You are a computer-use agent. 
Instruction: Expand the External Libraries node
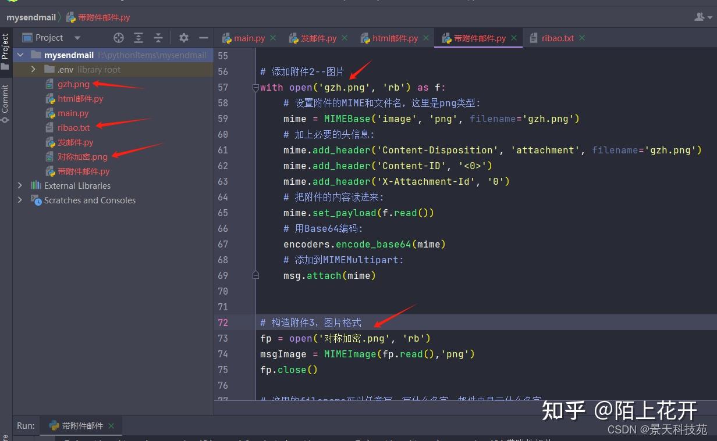point(19,185)
